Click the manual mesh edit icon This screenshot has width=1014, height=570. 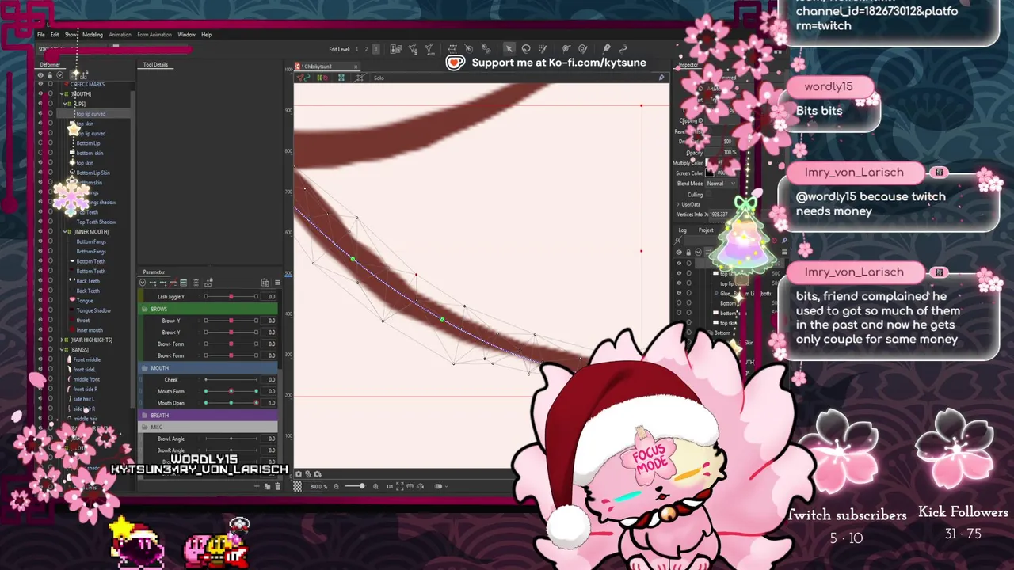tap(413, 50)
